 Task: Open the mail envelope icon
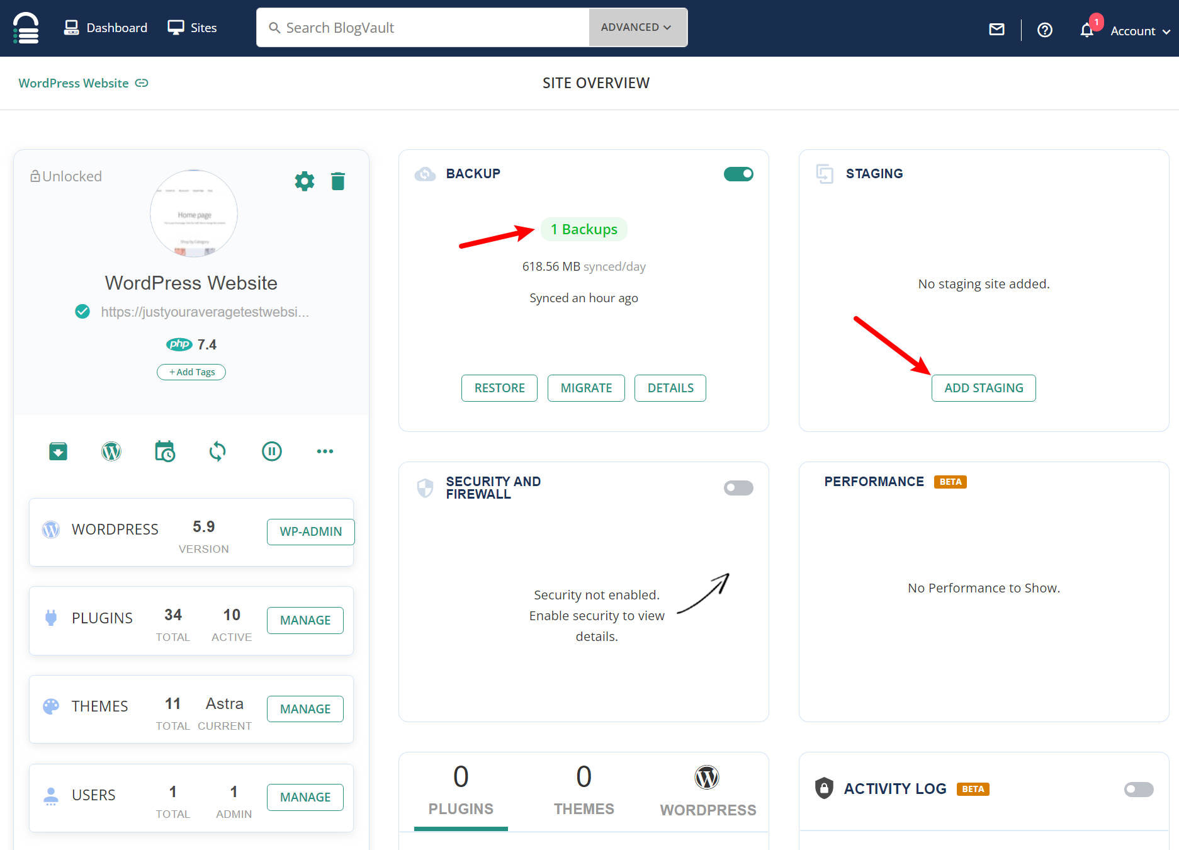(x=997, y=30)
